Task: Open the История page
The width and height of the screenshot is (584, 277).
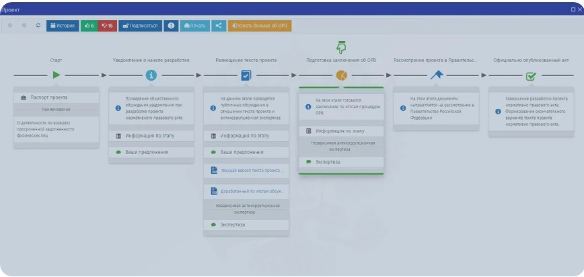Action: click(x=63, y=26)
